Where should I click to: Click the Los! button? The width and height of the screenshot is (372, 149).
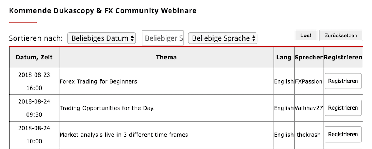(x=306, y=36)
